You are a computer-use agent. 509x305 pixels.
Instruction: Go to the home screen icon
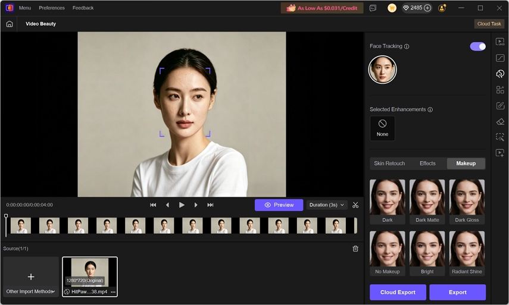[10, 24]
